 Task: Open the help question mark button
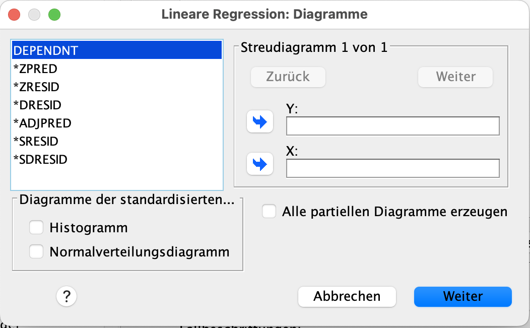pos(67,297)
